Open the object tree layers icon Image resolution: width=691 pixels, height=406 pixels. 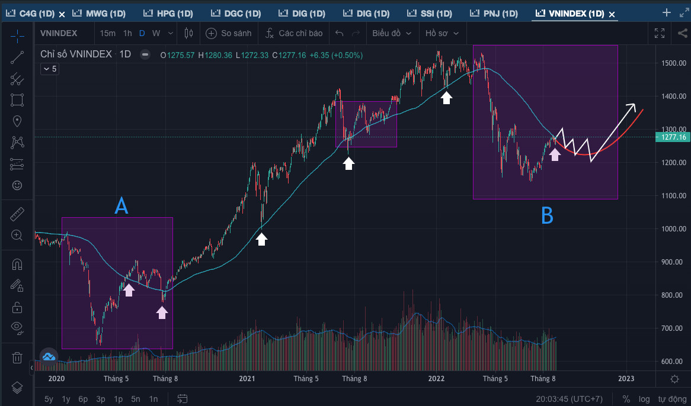pyautogui.click(x=17, y=387)
